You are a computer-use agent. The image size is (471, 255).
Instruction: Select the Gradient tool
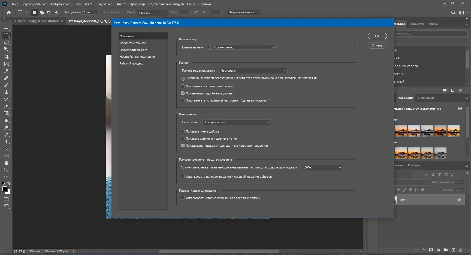click(x=6, y=113)
